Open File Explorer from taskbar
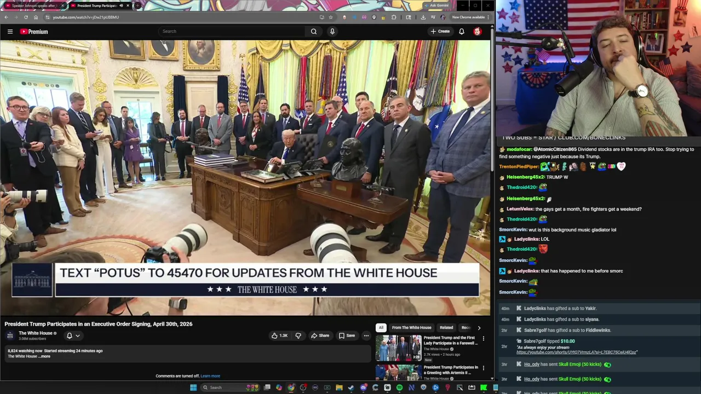 (339, 387)
